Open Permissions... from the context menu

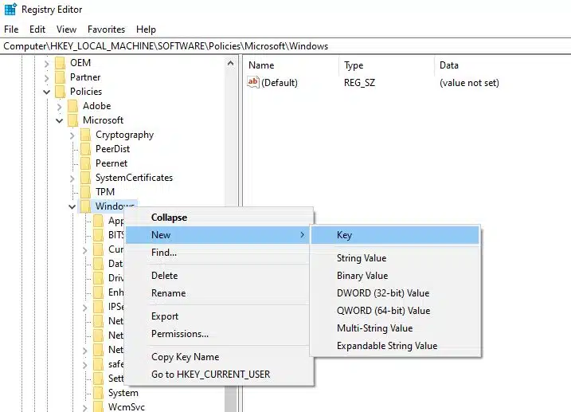(x=219, y=334)
